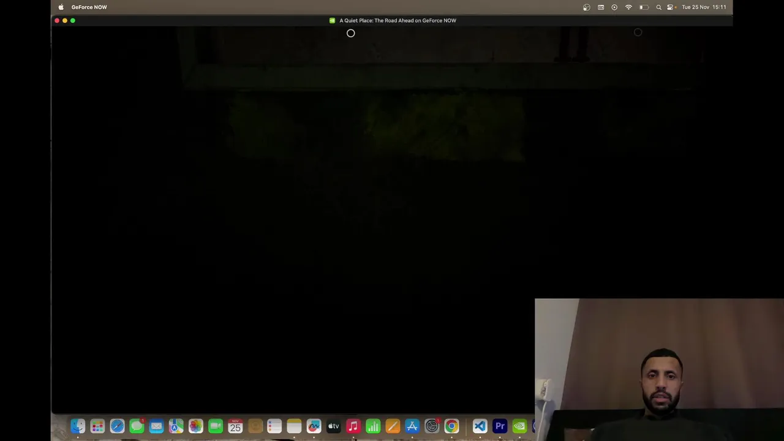Launch FaceTime from the dock
784x441 pixels.
click(x=215, y=426)
